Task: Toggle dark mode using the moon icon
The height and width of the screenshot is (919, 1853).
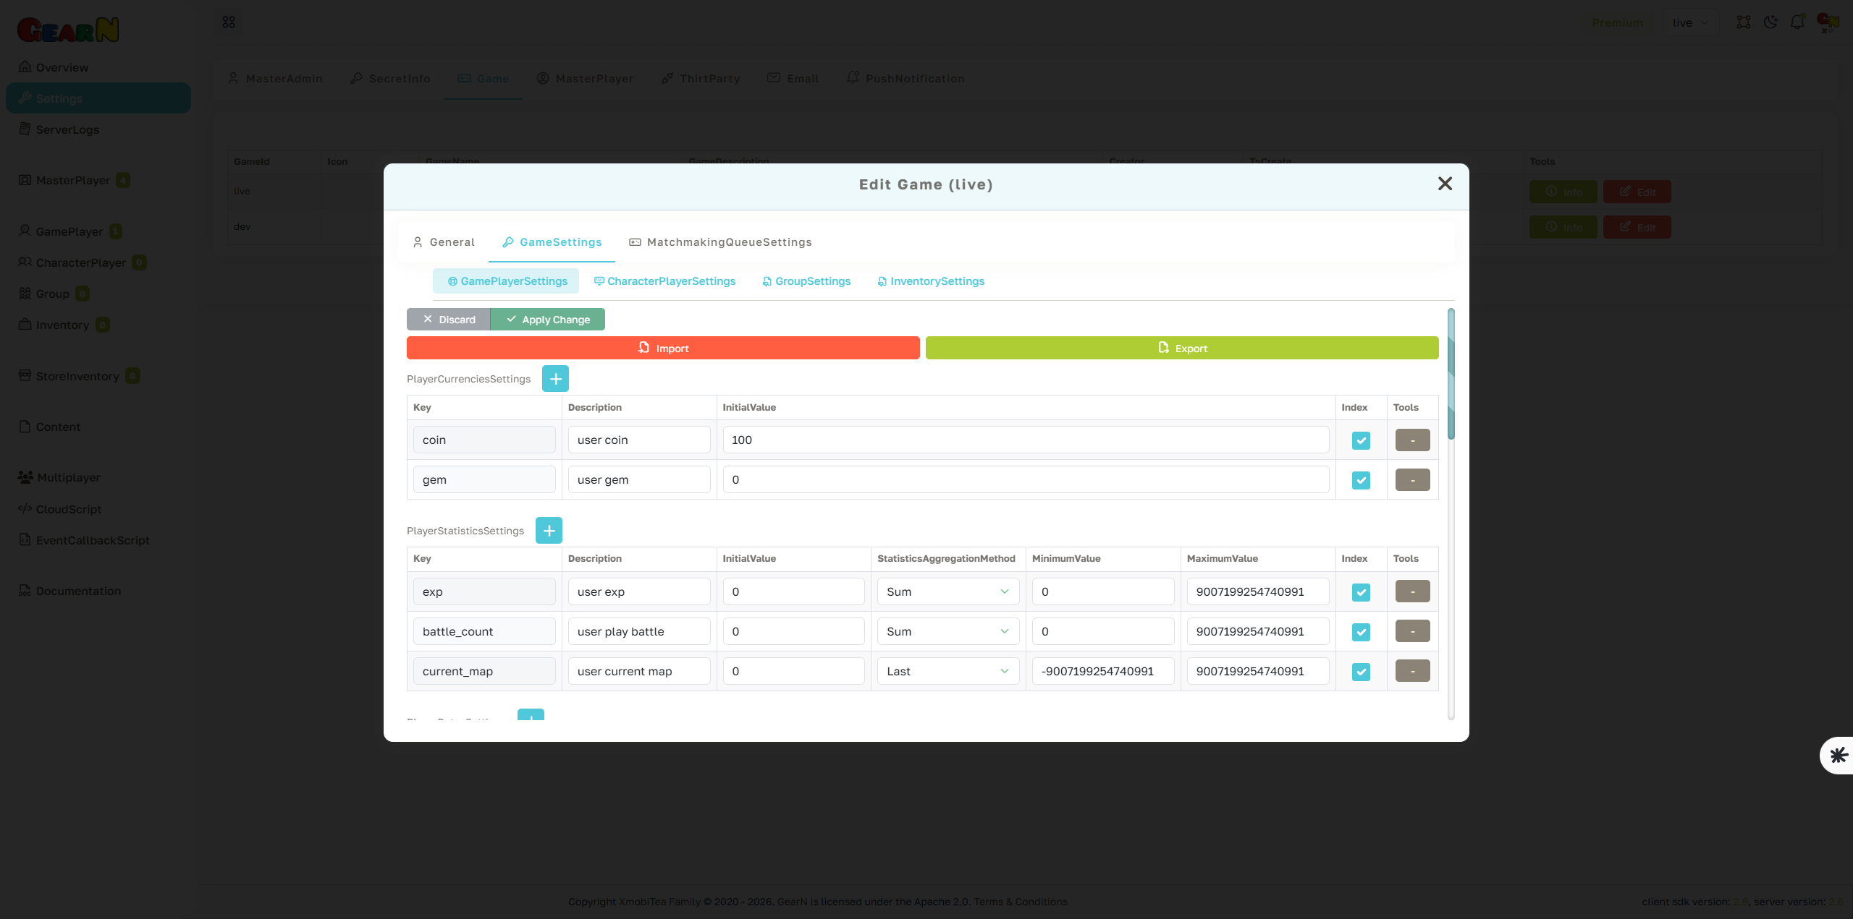Action: click(x=1771, y=22)
